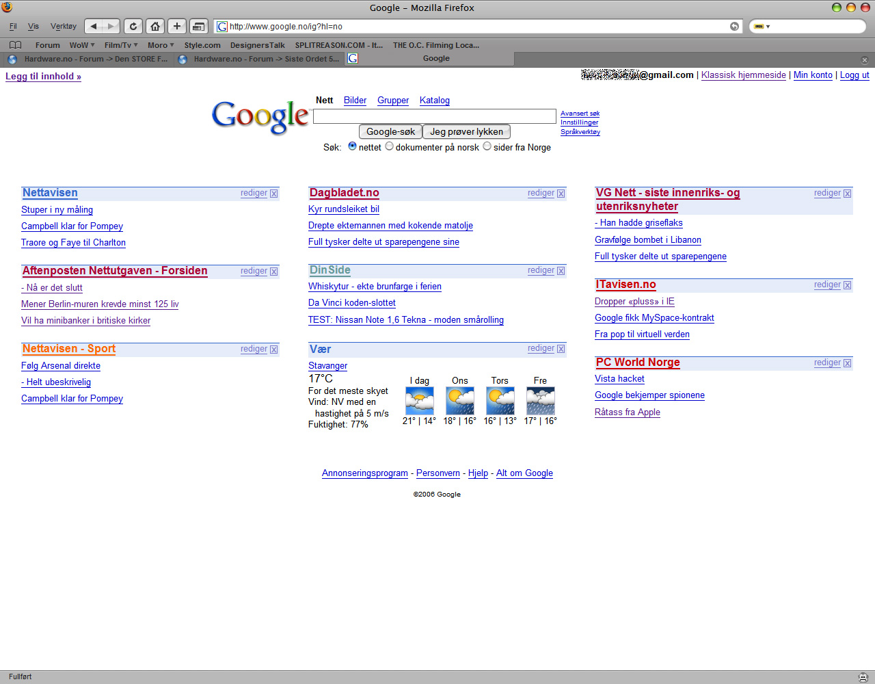The height and width of the screenshot is (684, 875).
Task: Click the Fre rainy weather icon
Action: click(541, 401)
